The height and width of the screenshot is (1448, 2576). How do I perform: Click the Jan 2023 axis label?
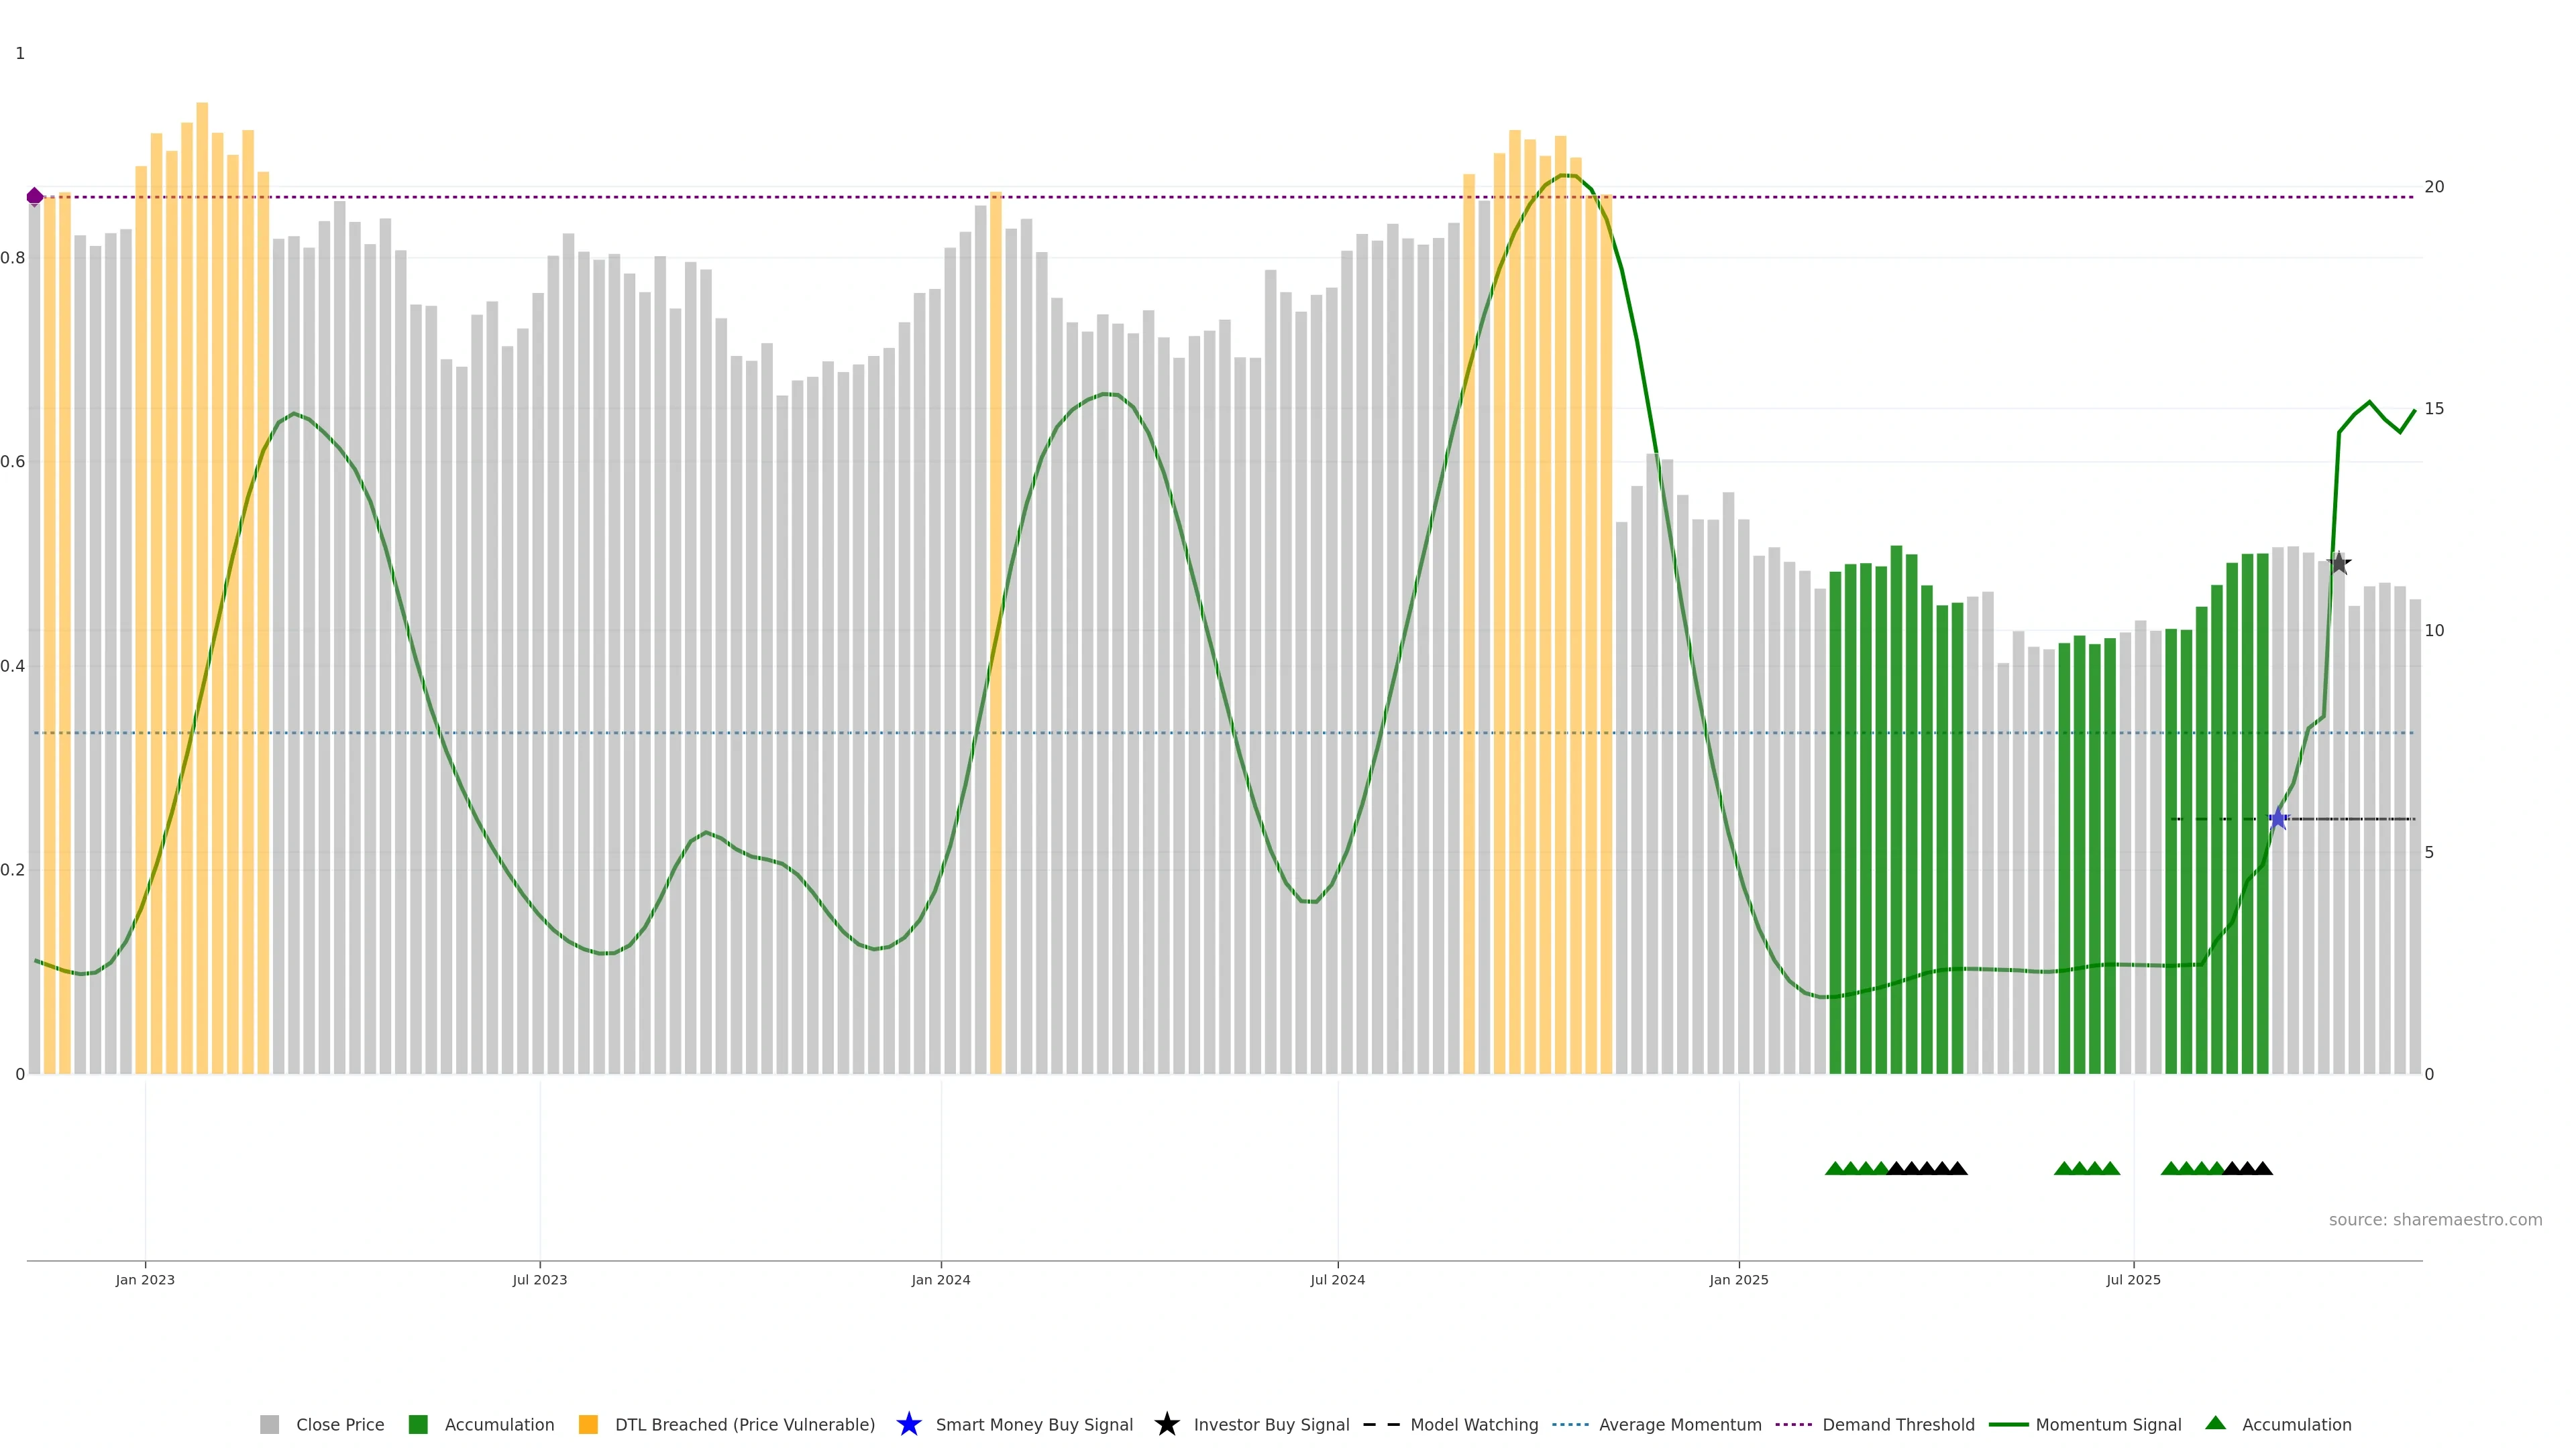coord(145,1279)
